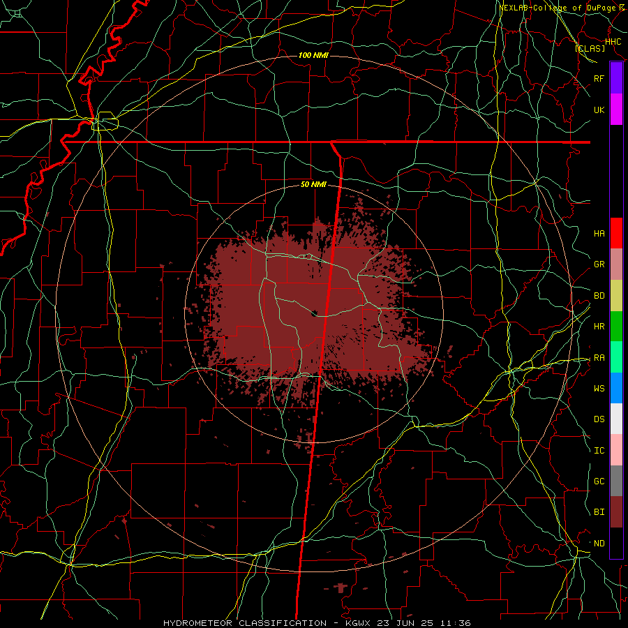Click the WS legend label
628x628 pixels.
599,389
